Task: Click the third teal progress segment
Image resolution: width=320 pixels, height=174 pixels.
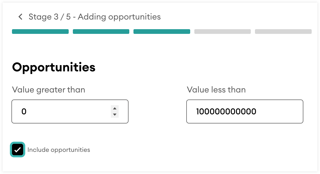Action: [162, 32]
